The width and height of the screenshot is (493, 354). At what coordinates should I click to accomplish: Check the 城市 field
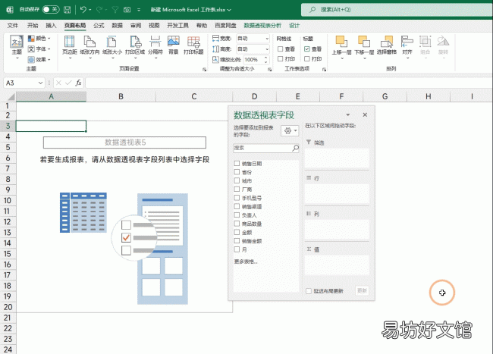click(x=237, y=180)
